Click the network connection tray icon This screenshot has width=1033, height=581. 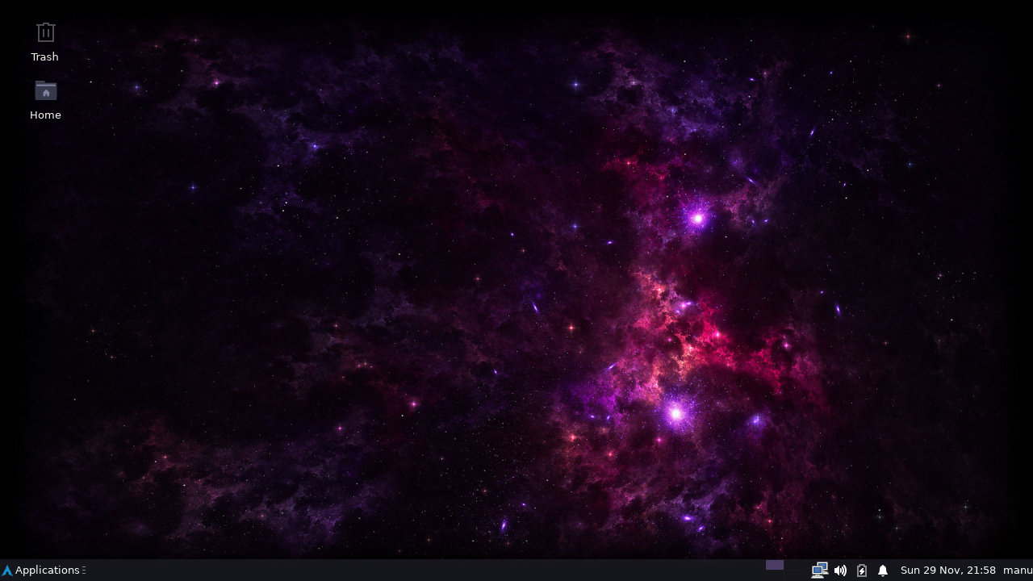click(819, 571)
